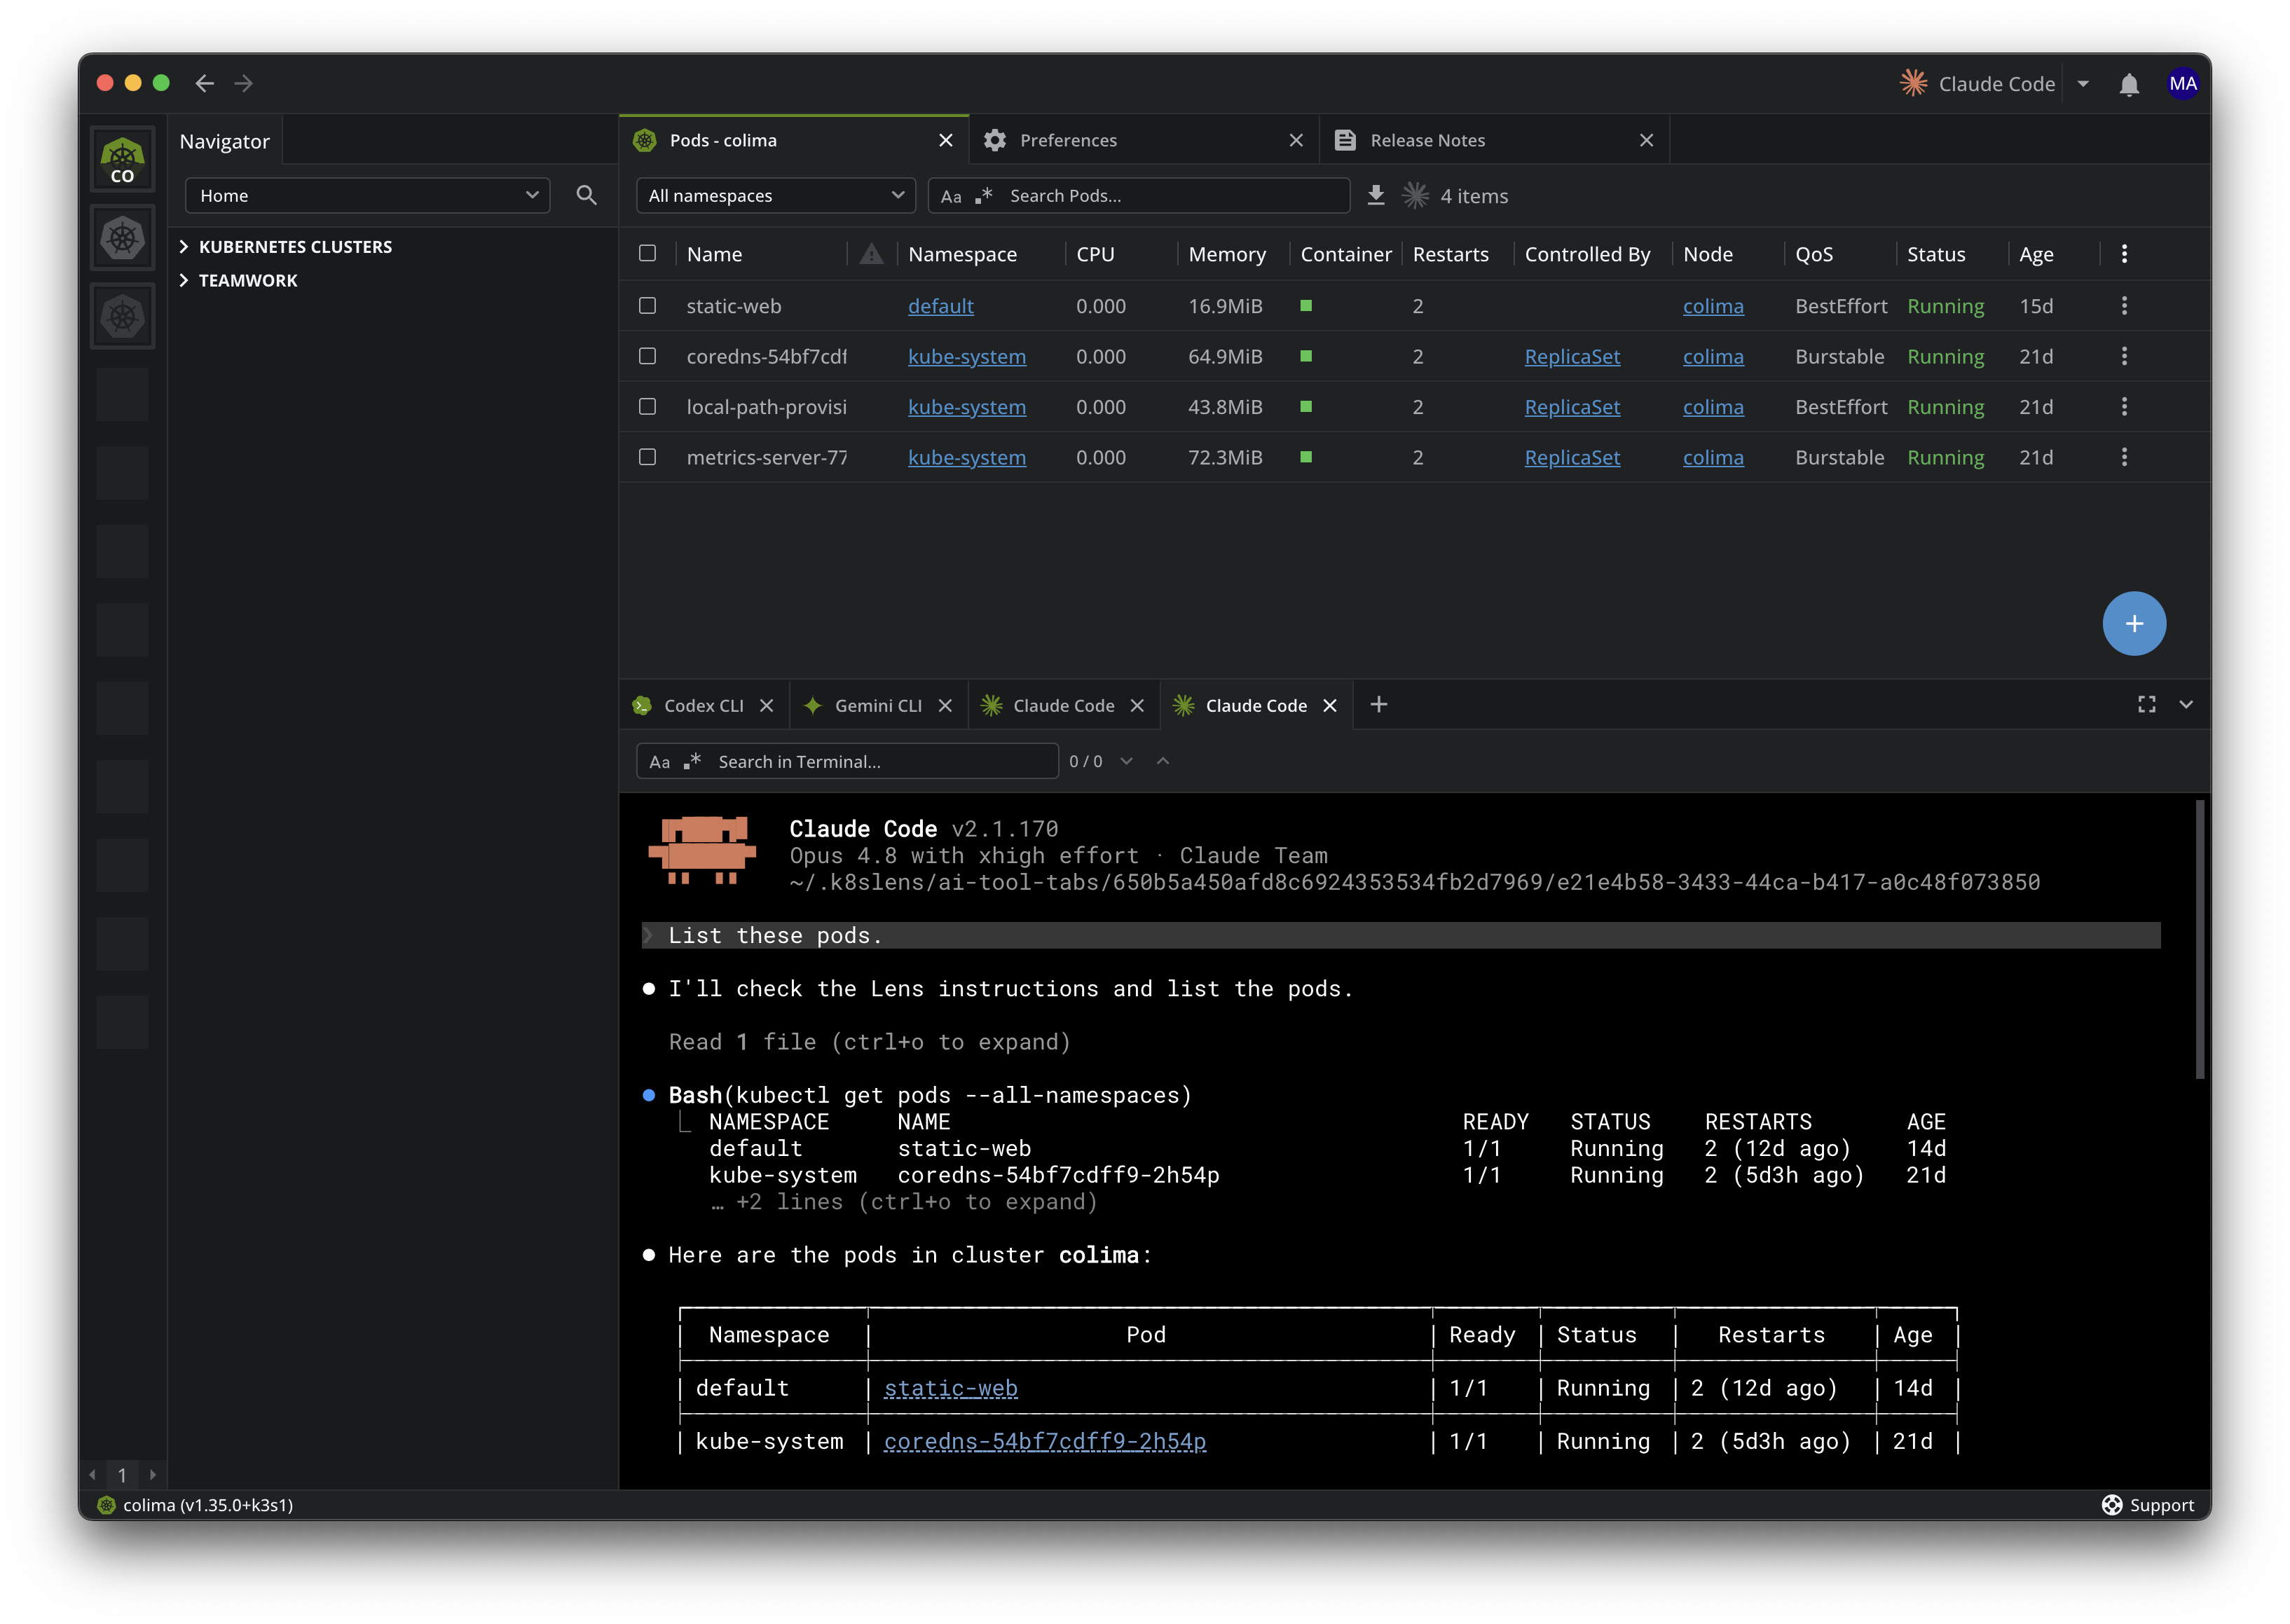Click the Navigator search magnifier icon
Viewport: 2290px width, 1624px height.
[x=586, y=195]
